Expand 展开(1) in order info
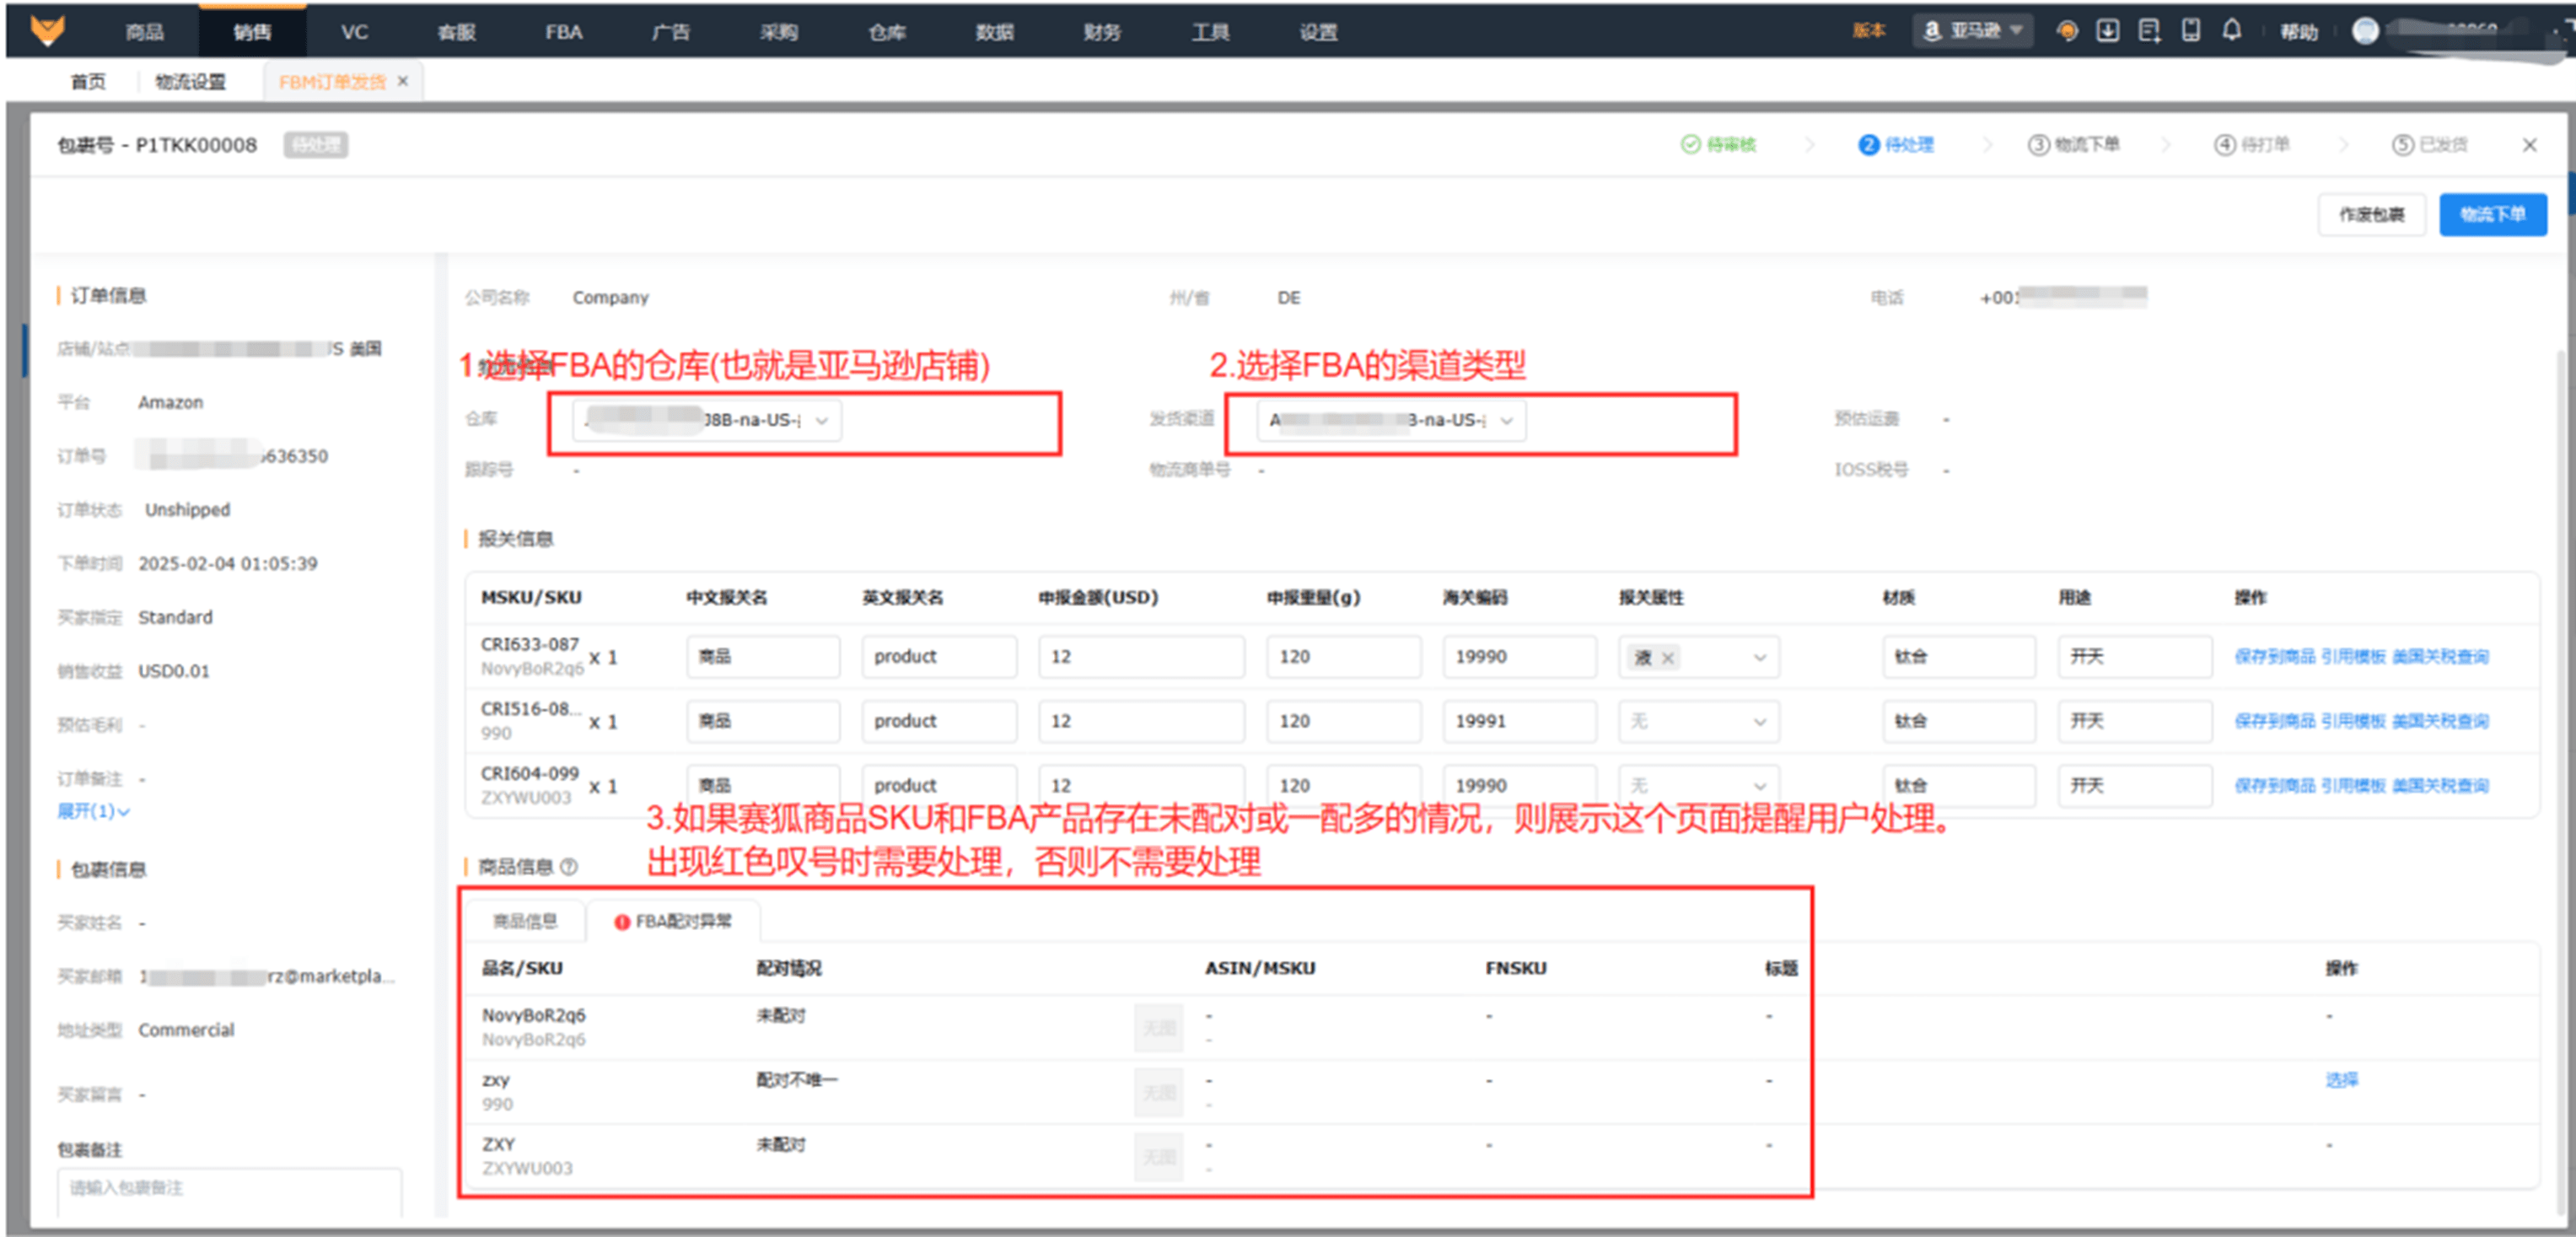This screenshot has height=1237, width=2576. click(x=93, y=811)
